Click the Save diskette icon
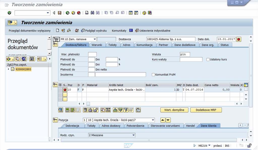The width and height of the screenshot is (258, 150). 59,13
